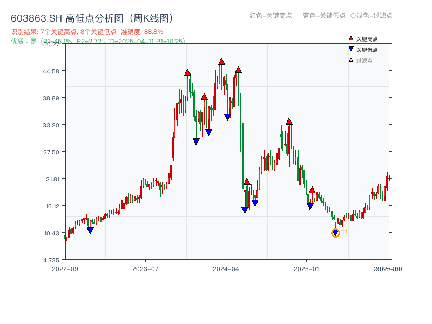The height and width of the screenshot is (324, 432).
Task: Click the blue triangle below the late-2023 dip
Action: pyautogui.click(x=196, y=140)
